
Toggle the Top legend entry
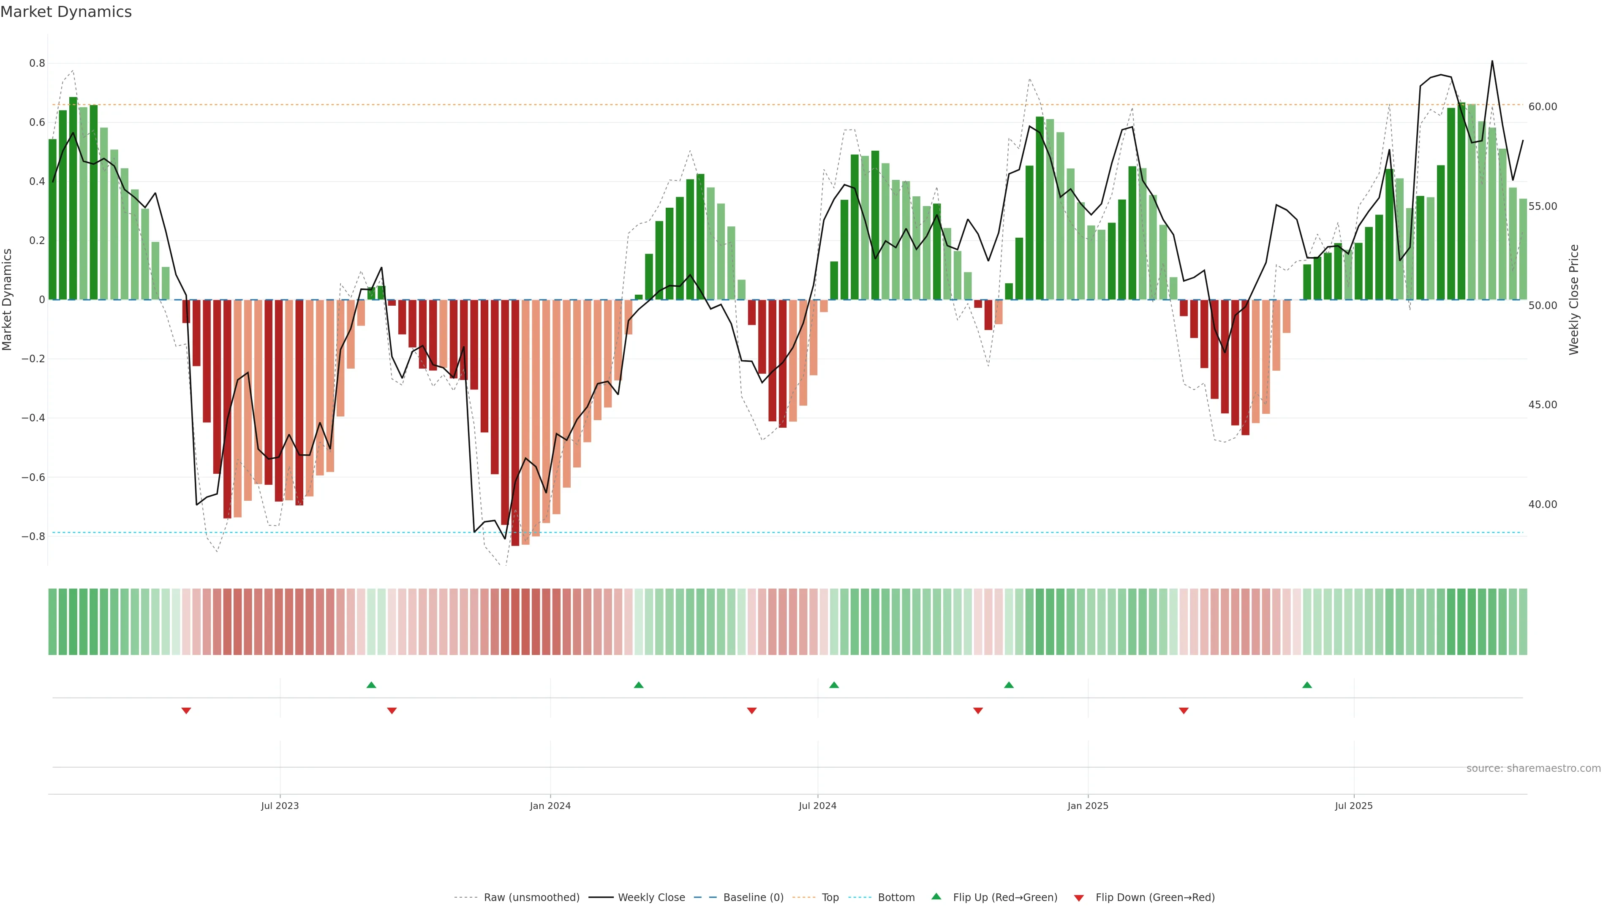(830, 898)
